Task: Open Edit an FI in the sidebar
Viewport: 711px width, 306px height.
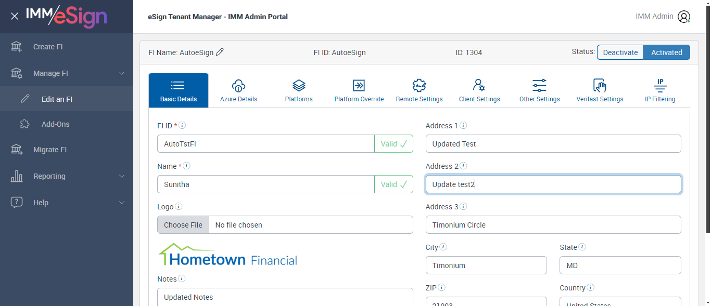Action: click(67, 99)
